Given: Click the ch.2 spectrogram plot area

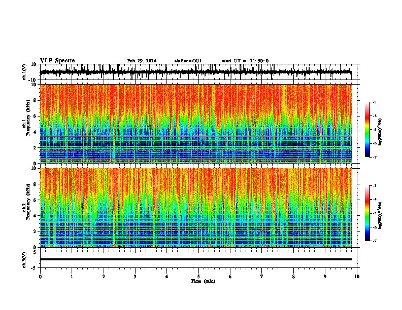Looking at the screenshot, I should click(x=195, y=208).
